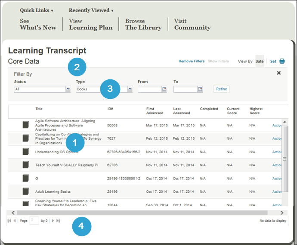This screenshot has height=245, width=297.
Task: Click book icon for Coaching Yourself to Leadership
Action: [x=25, y=204]
